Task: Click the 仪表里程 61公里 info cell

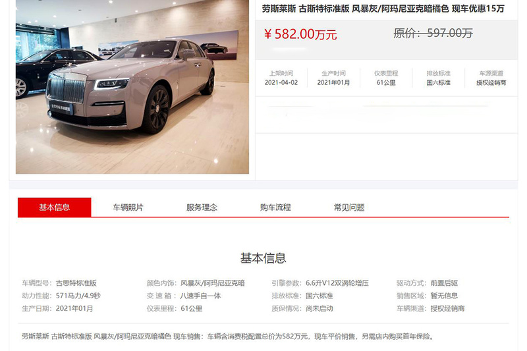Action: [x=386, y=78]
